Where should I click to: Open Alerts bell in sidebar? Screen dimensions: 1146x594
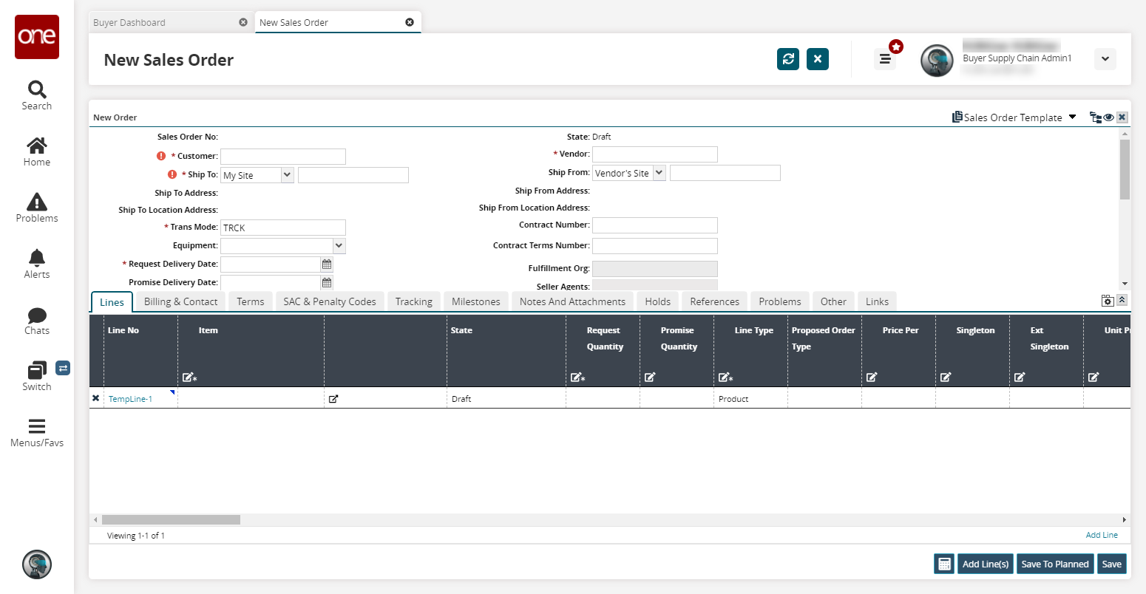pos(37,264)
